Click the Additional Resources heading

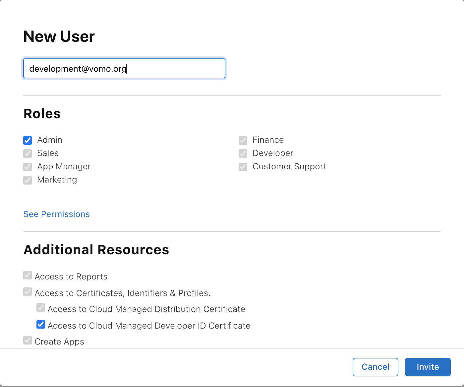96,250
